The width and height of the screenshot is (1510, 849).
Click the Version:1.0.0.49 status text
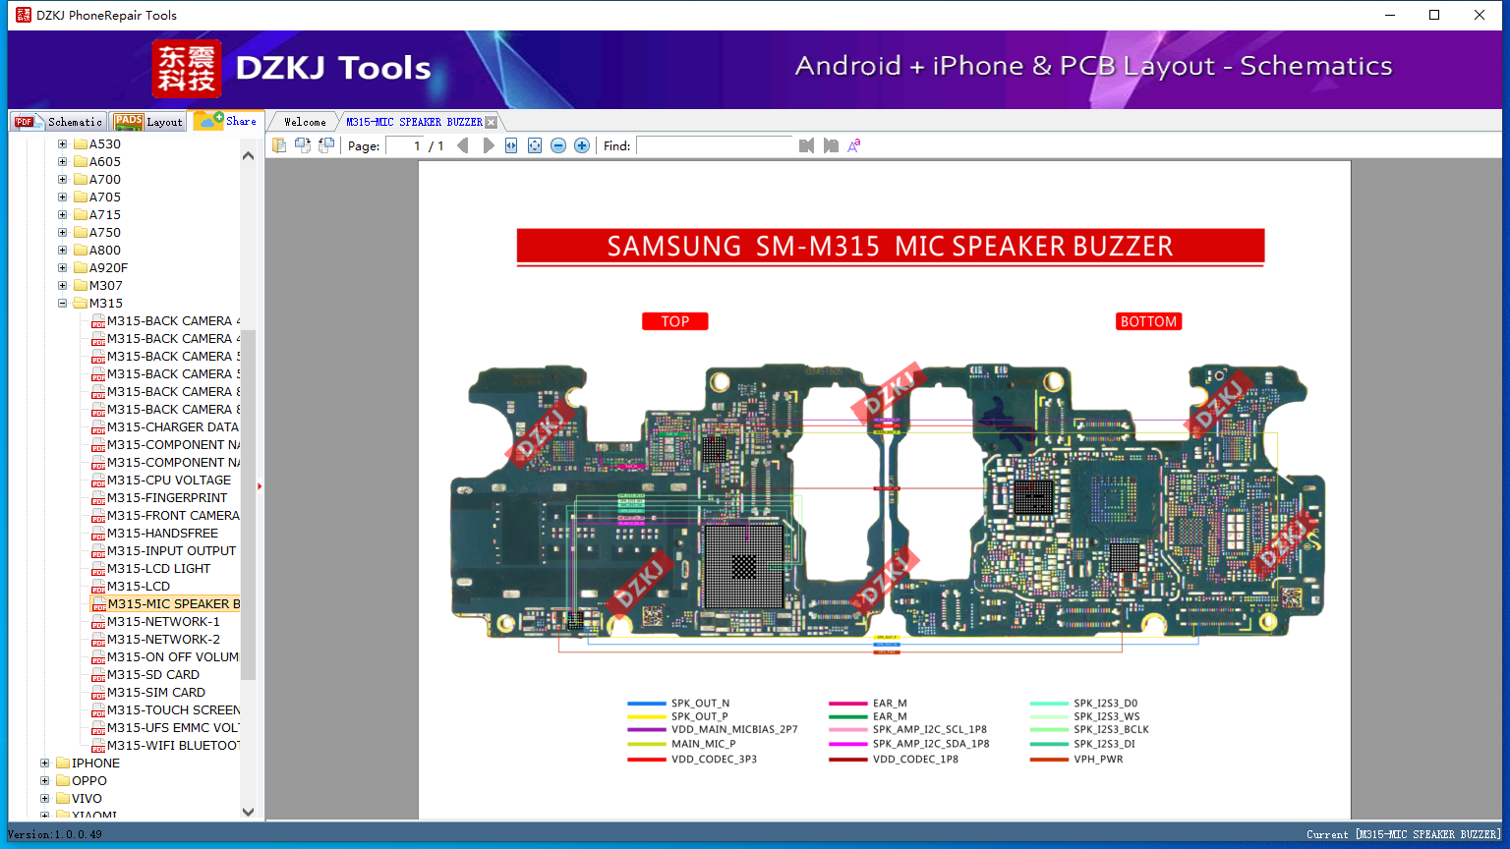[55, 834]
